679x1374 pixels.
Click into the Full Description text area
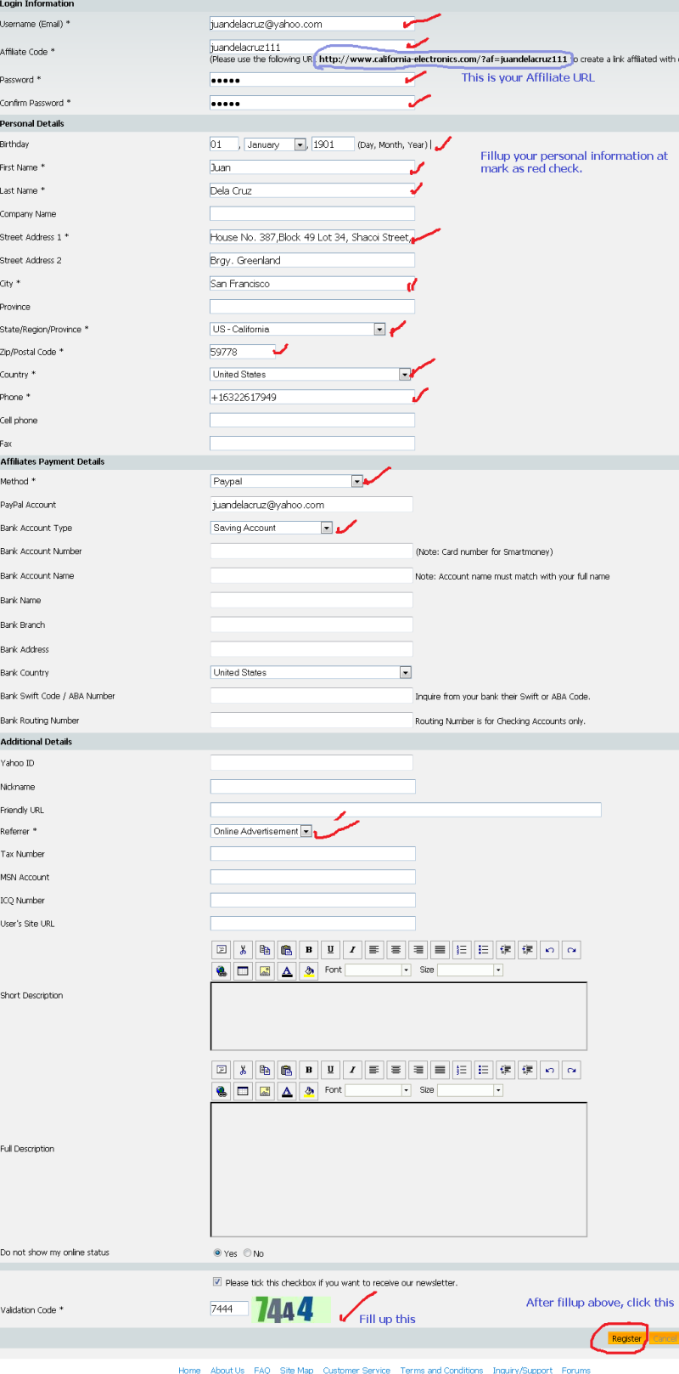tap(399, 1169)
